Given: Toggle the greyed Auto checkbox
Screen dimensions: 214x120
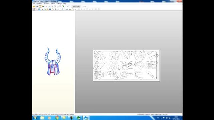Looking at the screenshot, I should (x=84, y=6).
